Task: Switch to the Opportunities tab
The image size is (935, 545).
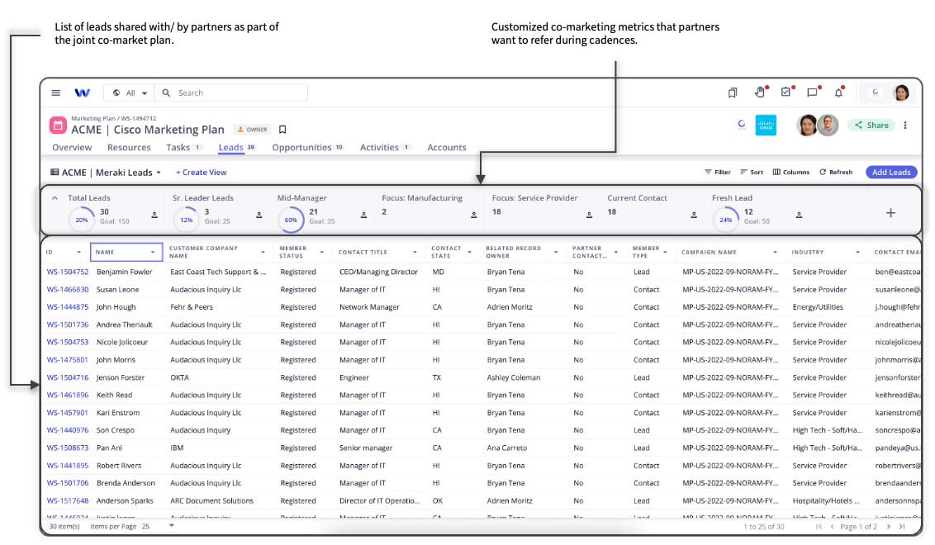Action: 307,147
